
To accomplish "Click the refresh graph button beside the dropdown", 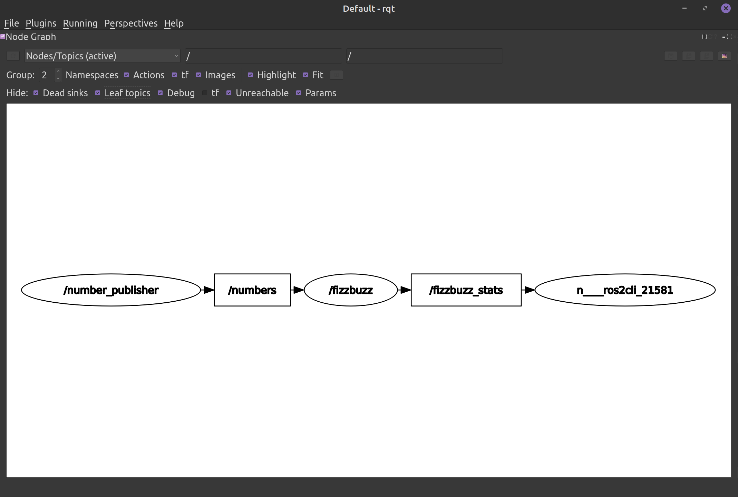I will coord(13,56).
